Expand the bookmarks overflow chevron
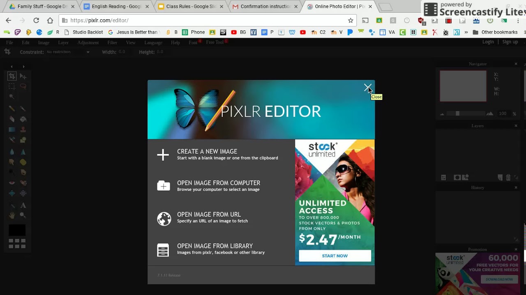 click(x=466, y=32)
